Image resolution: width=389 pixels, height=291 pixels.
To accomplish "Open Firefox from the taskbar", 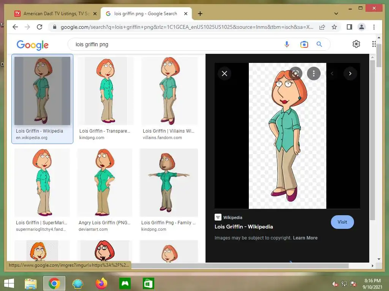I will [101, 283].
